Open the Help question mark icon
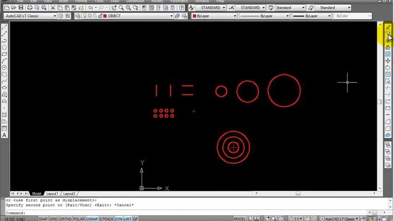This screenshot has width=394, height=221. click(182, 8)
